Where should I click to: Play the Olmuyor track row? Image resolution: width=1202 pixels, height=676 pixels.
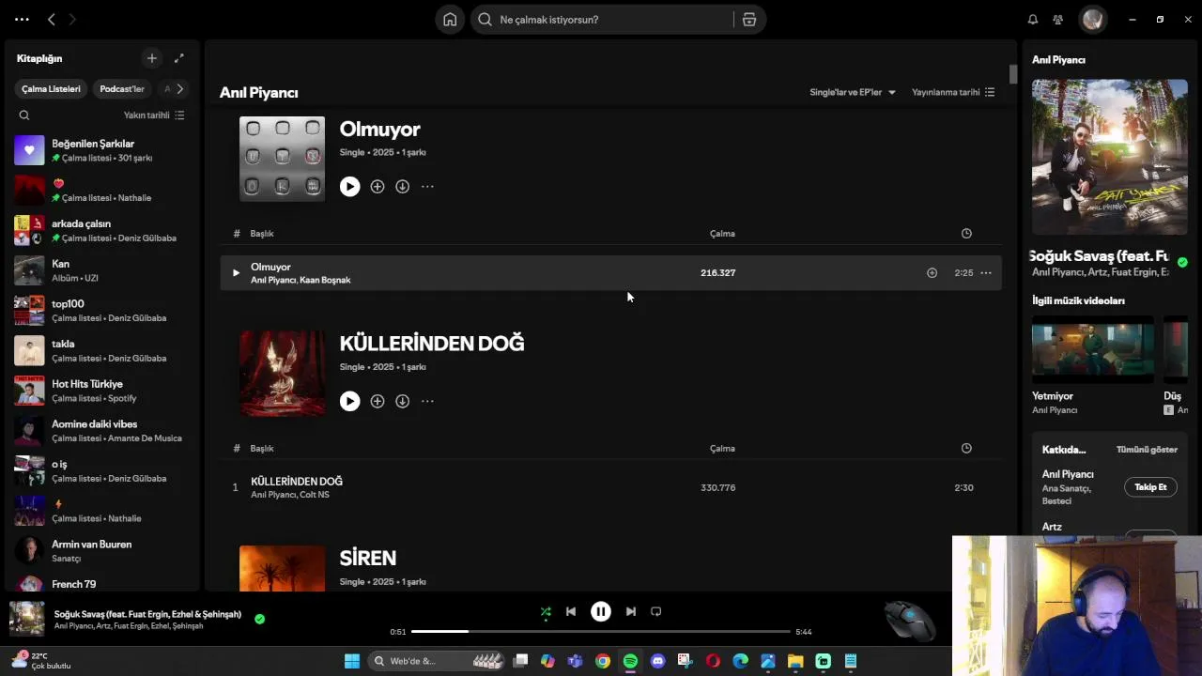(236, 273)
